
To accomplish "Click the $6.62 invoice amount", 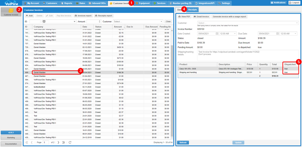I will 121,98.
